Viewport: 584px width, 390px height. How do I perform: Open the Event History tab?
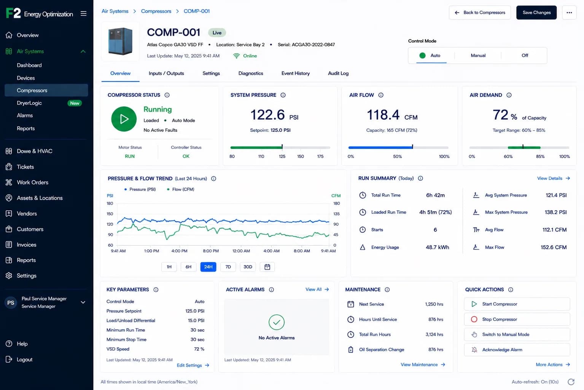pos(296,74)
